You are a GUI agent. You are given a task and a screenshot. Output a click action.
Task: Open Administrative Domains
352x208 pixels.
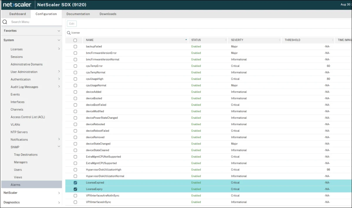(27, 64)
